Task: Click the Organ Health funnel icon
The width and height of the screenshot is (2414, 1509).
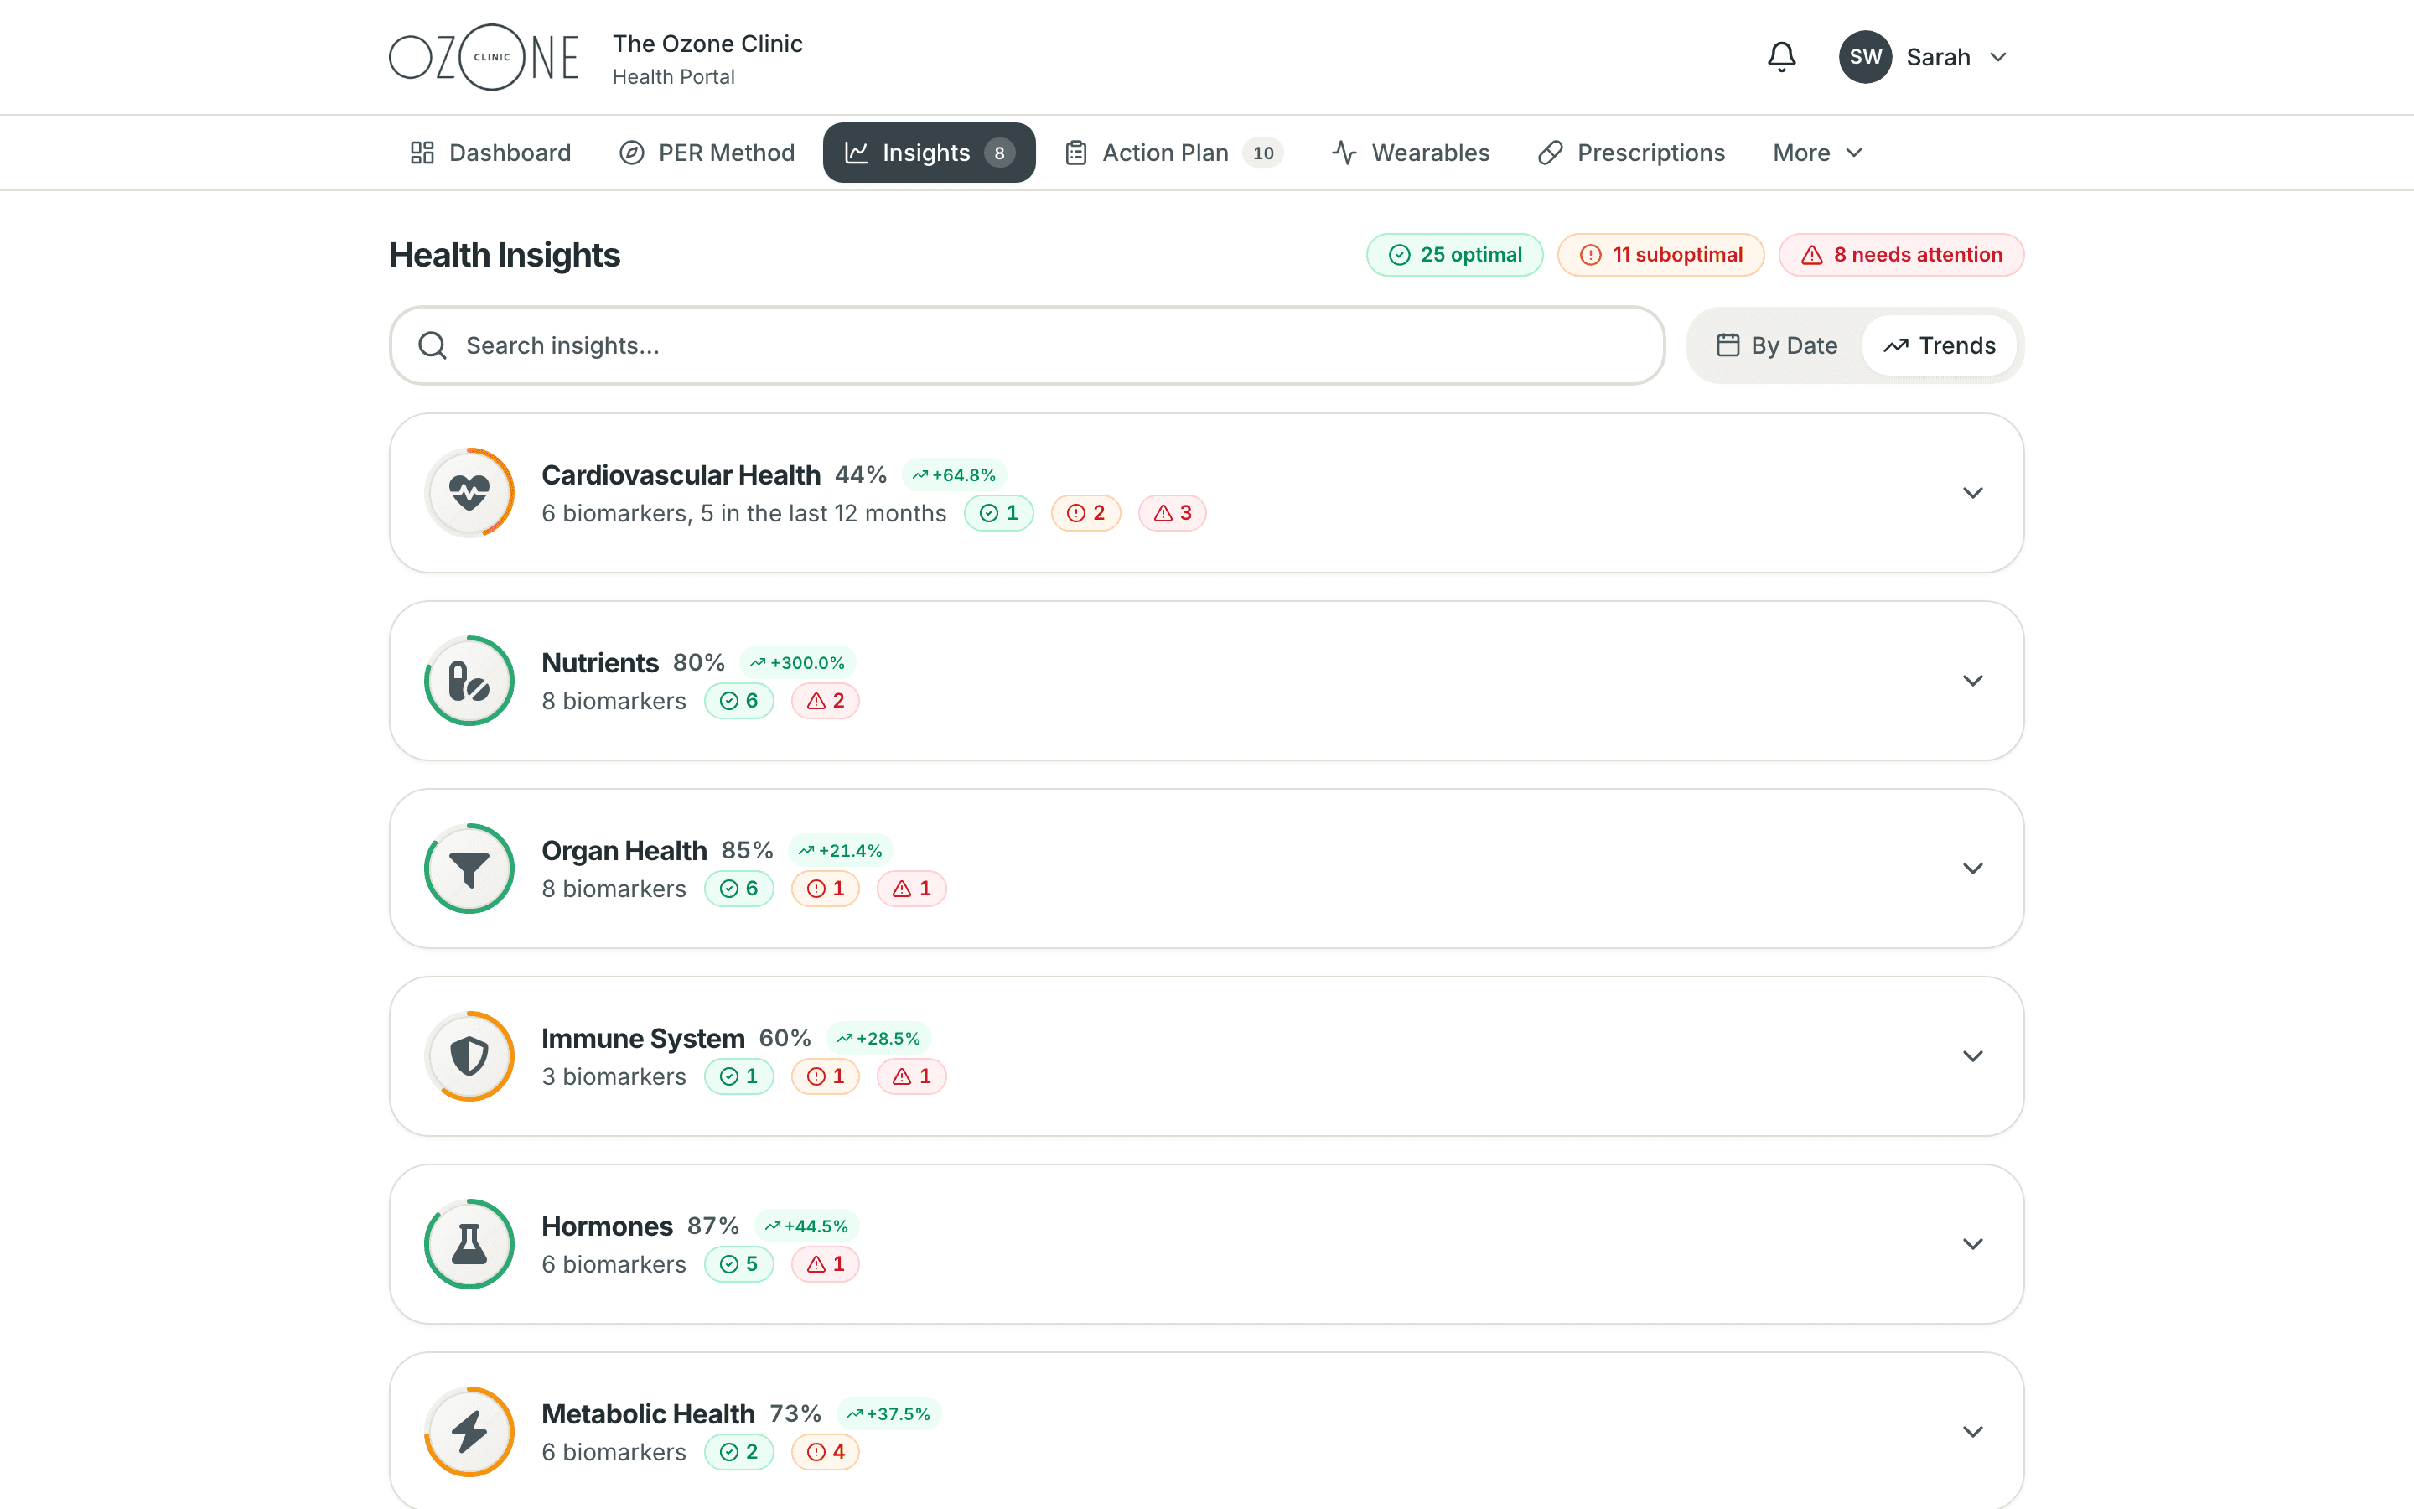Action: [x=469, y=869]
